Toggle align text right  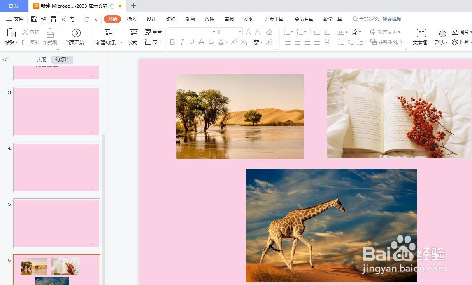pos(307,42)
